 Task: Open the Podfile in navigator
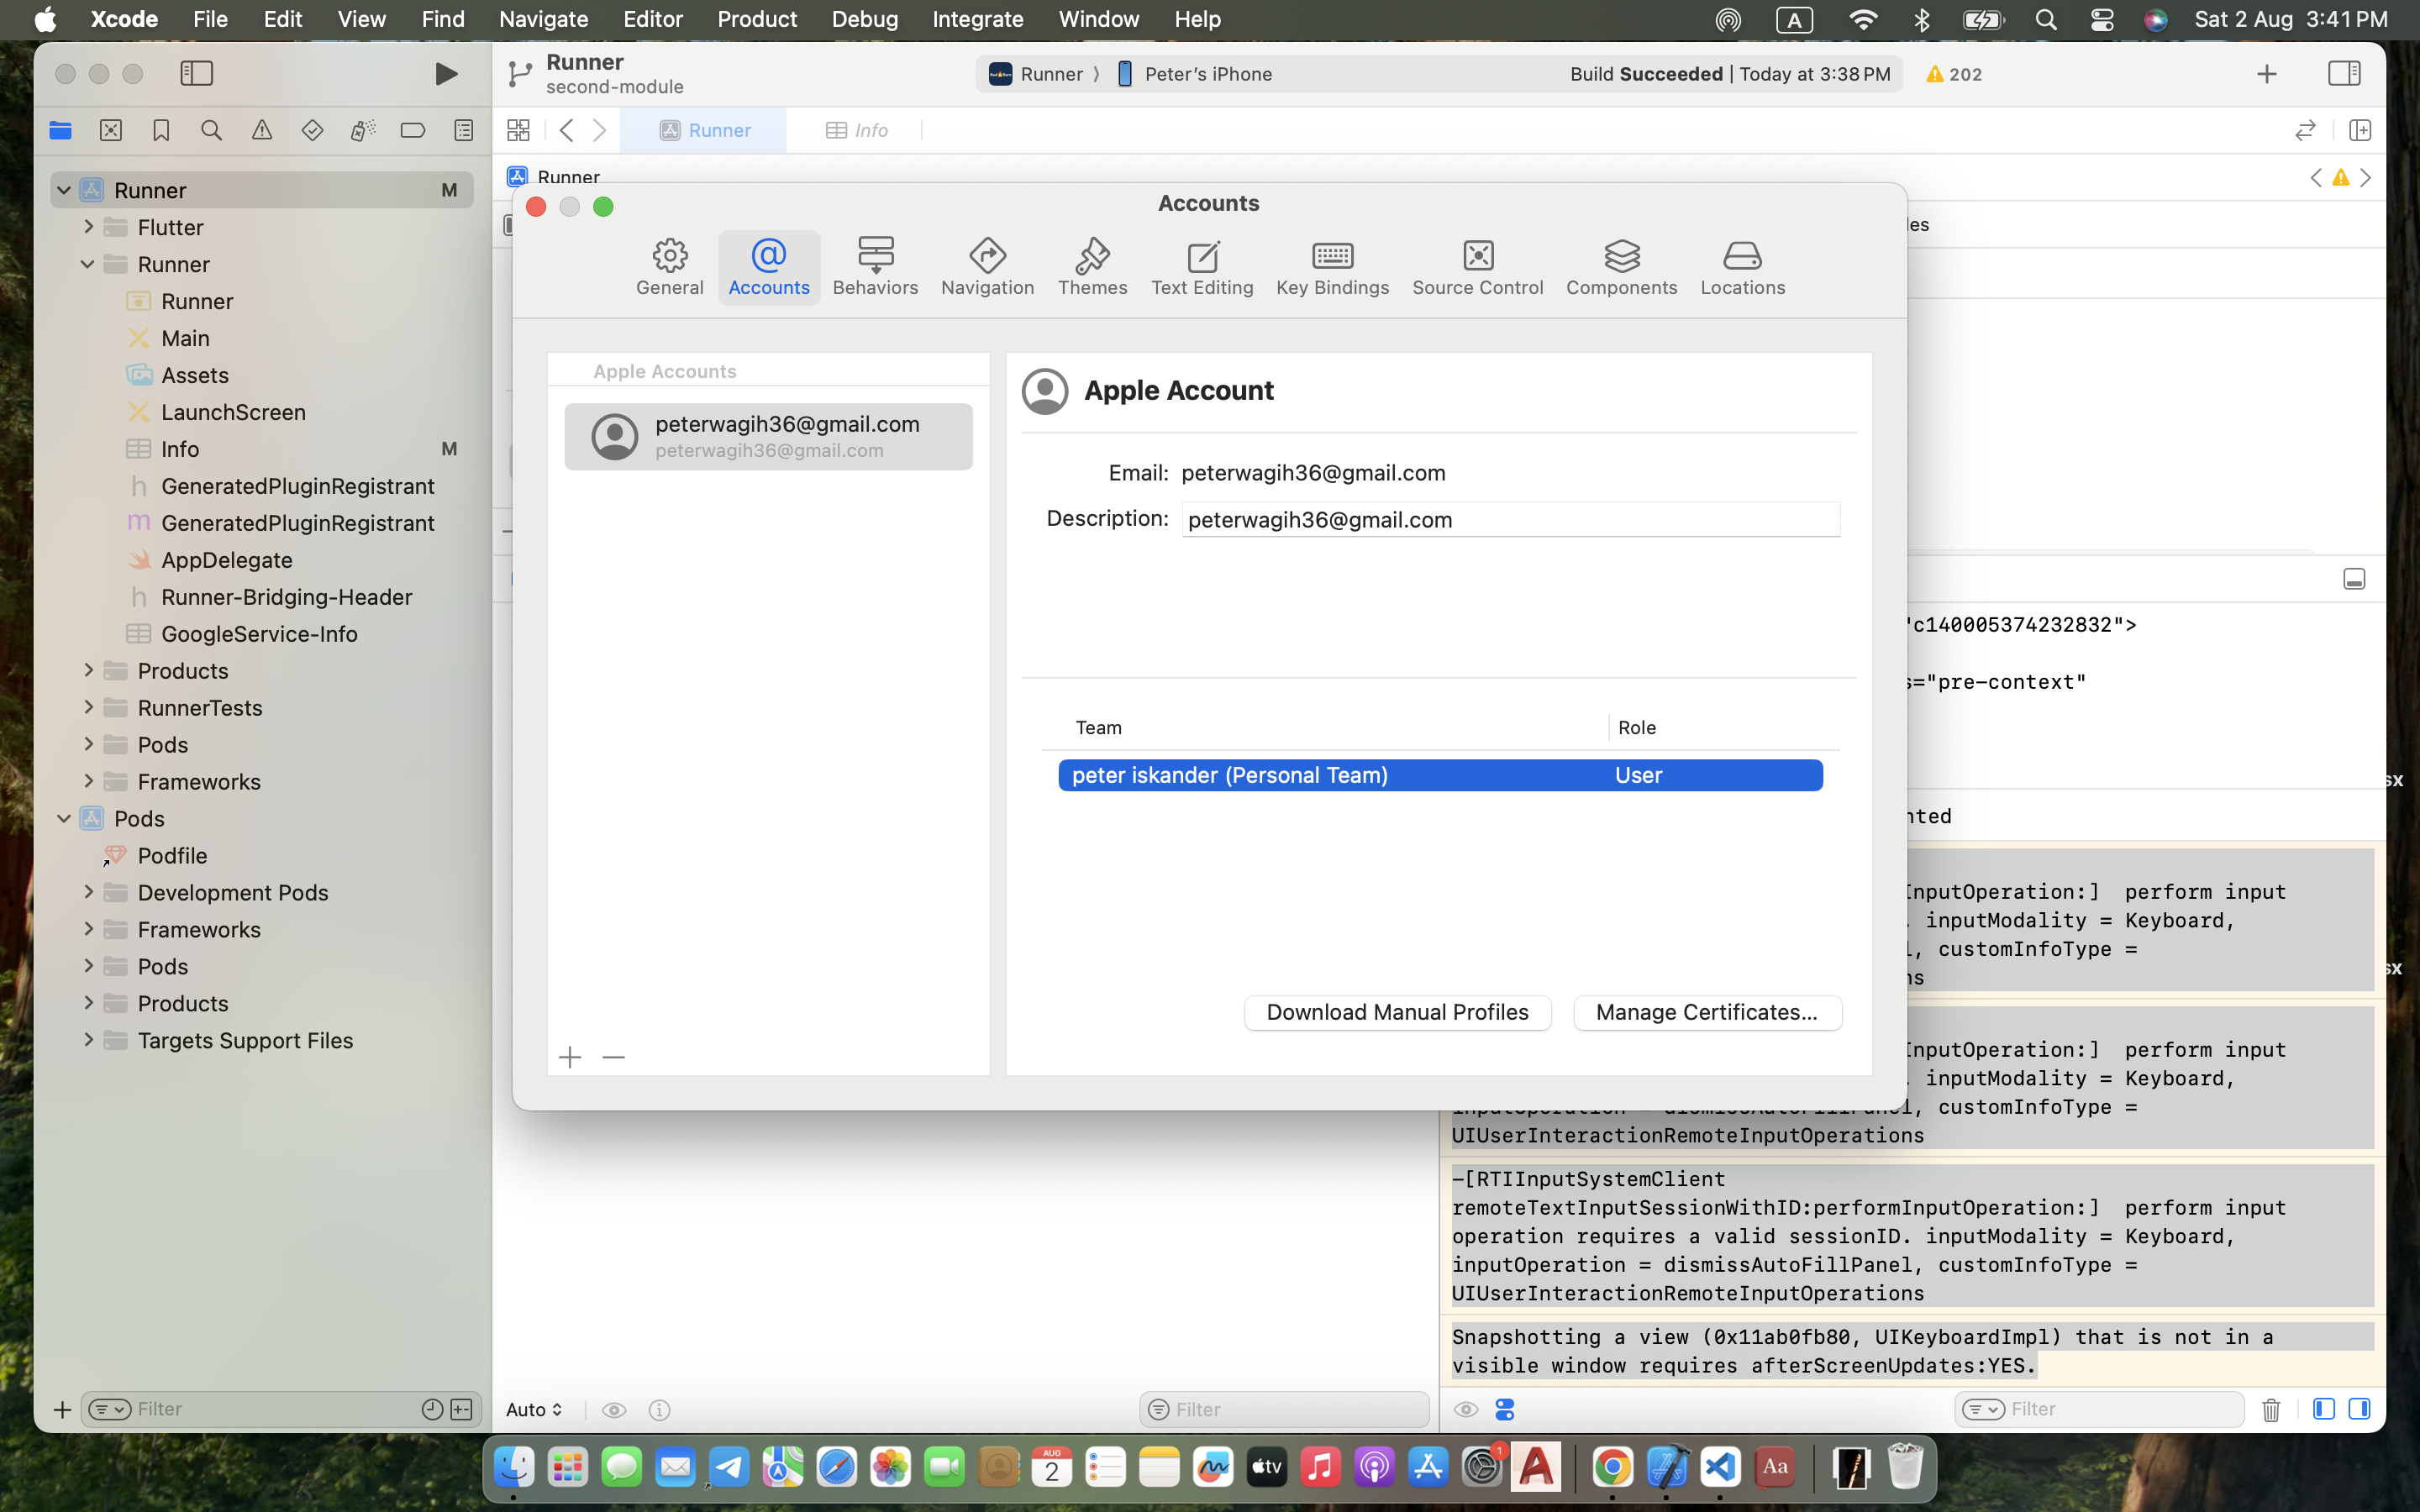point(172,856)
